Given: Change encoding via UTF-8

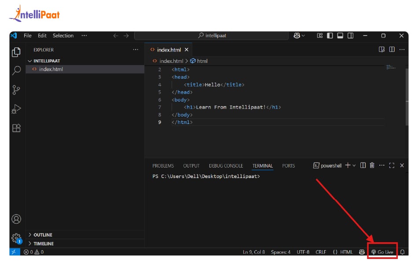Looking at the screenshot, I should [x=303, y=252].
